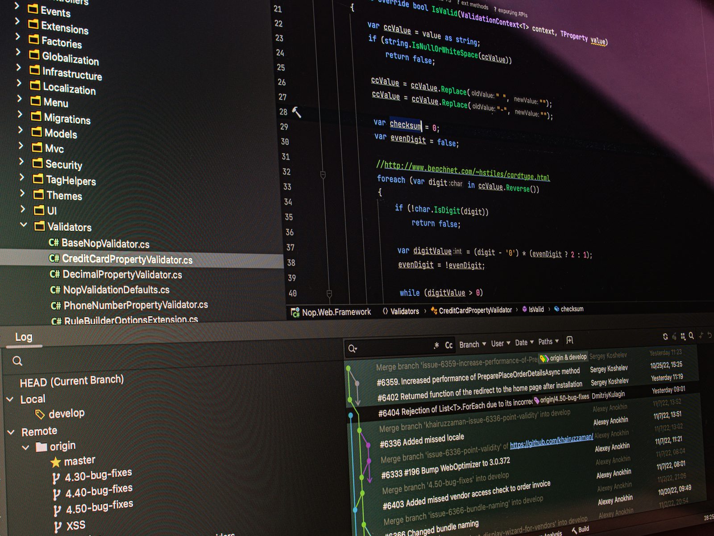Select the 4.50-bug-fixes remote branch

(x=100, y=507)
